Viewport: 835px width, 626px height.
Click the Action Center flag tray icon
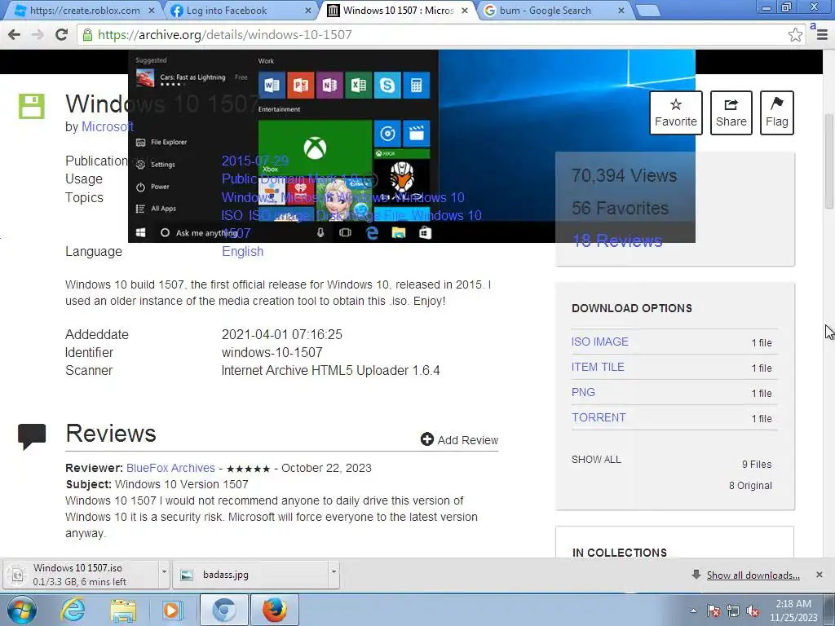tap(714, 611)
